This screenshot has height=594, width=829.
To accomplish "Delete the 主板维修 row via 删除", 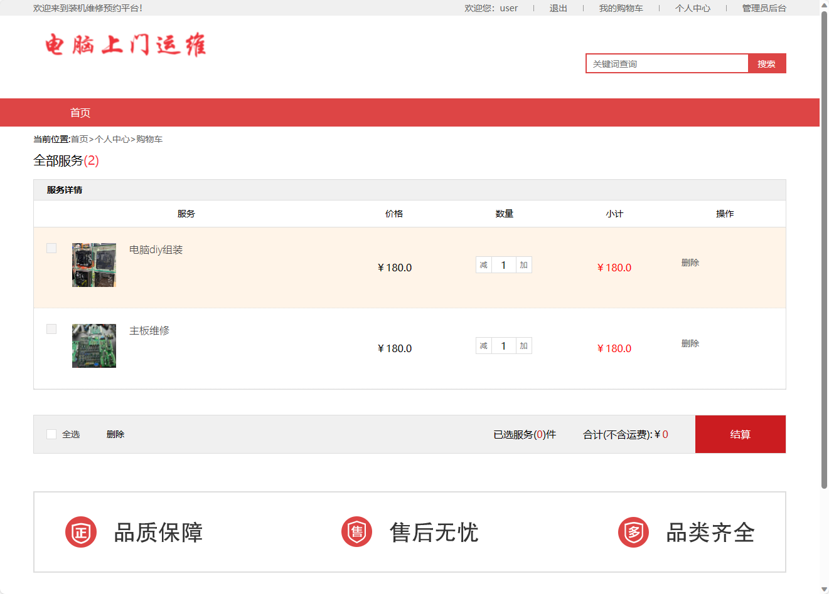I will click(x=690, y=343).
